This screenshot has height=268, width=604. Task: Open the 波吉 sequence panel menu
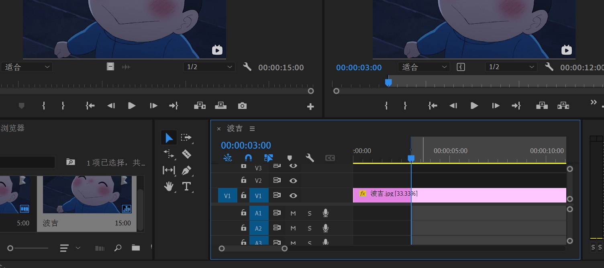[252, 129]
